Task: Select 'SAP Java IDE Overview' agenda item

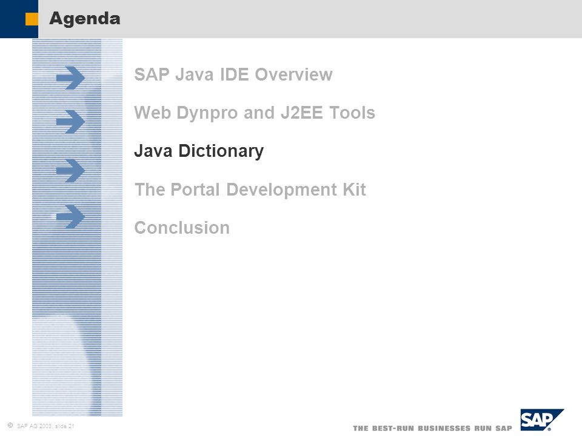Action: [233, 74]
